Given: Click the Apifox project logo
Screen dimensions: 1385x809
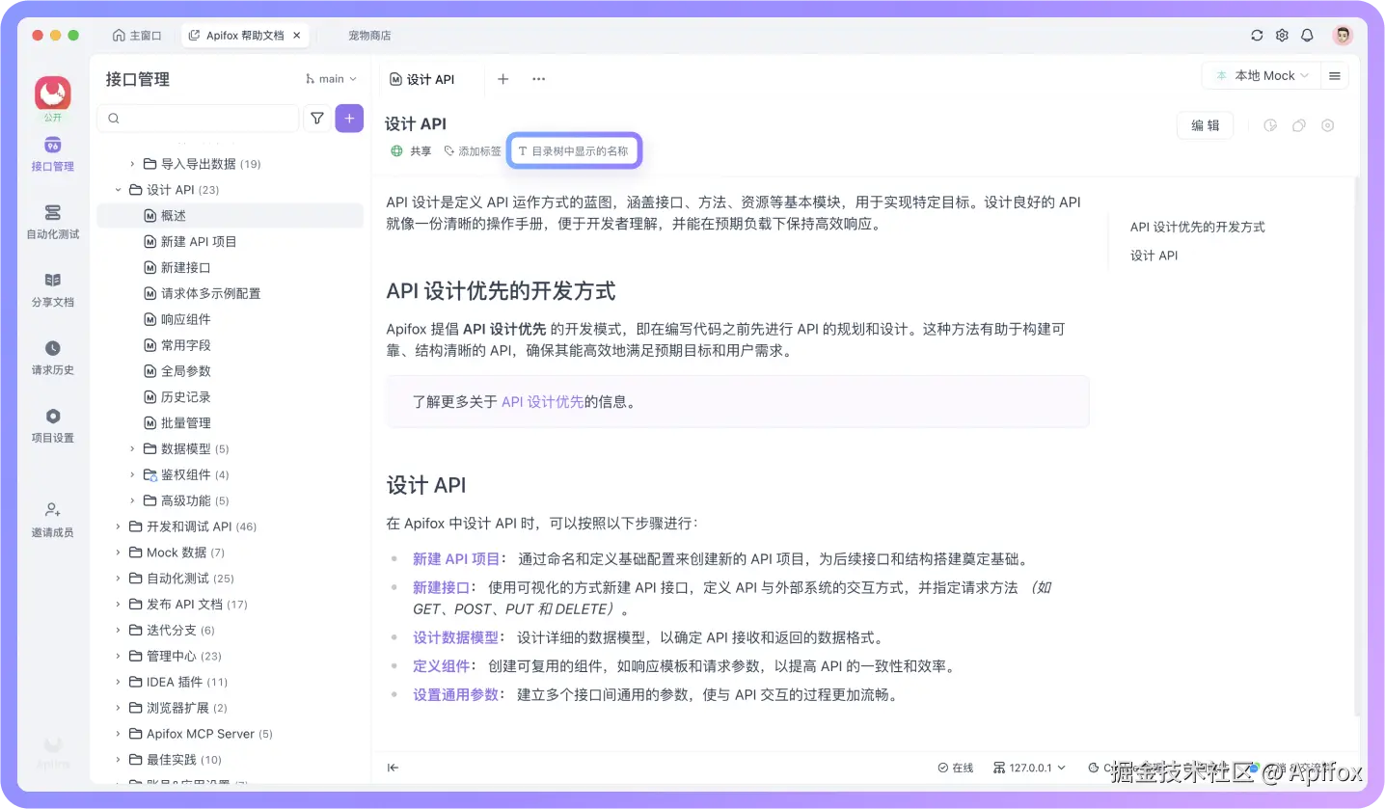Looking at the screenshot, I should pyautogui.click(x=53, y=94).
